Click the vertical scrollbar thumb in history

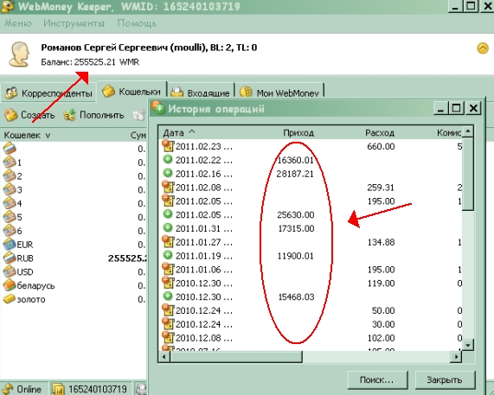tap(467, 174)
